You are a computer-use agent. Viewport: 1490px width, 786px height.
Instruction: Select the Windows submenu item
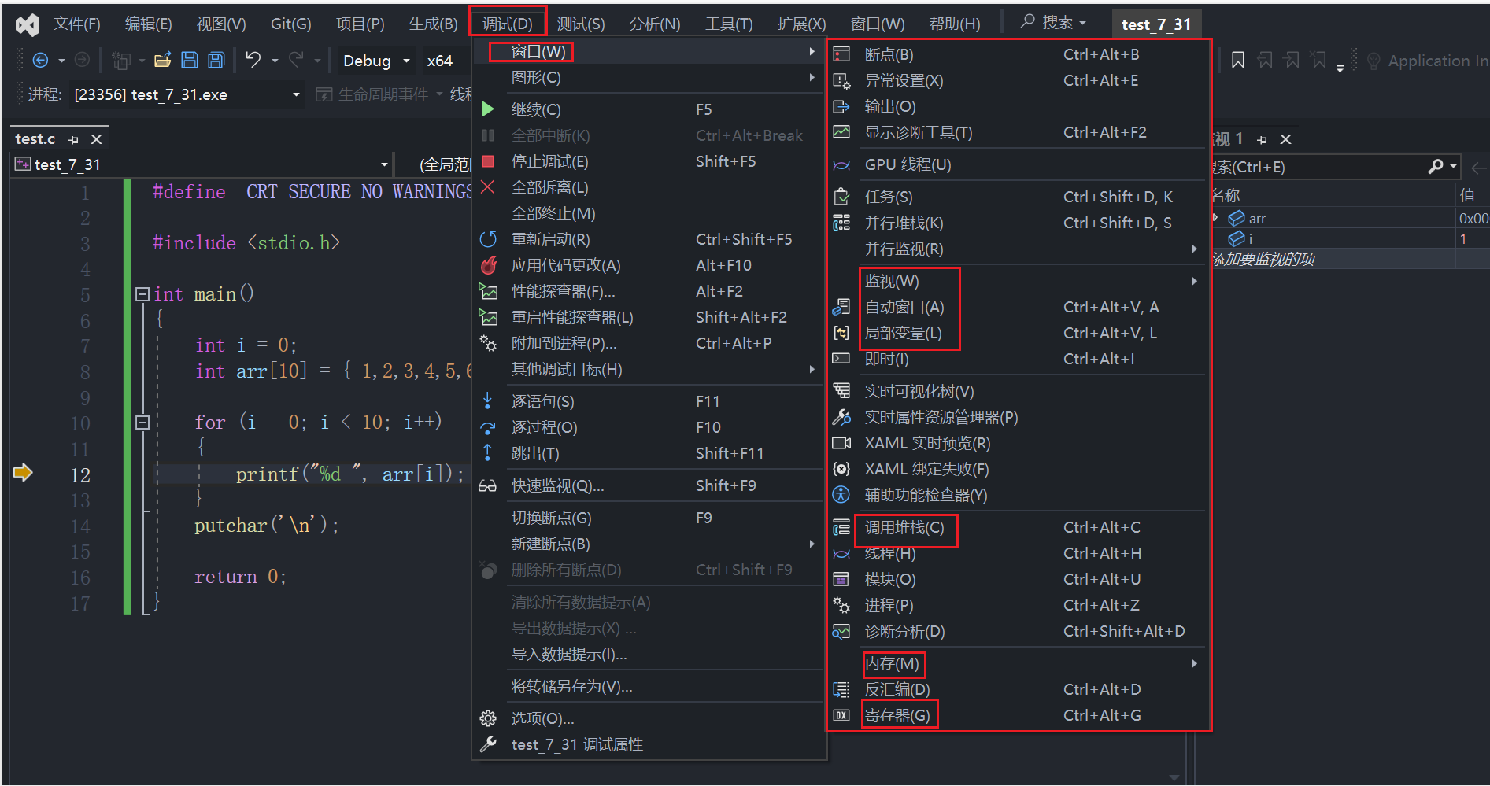pos(650,51)
